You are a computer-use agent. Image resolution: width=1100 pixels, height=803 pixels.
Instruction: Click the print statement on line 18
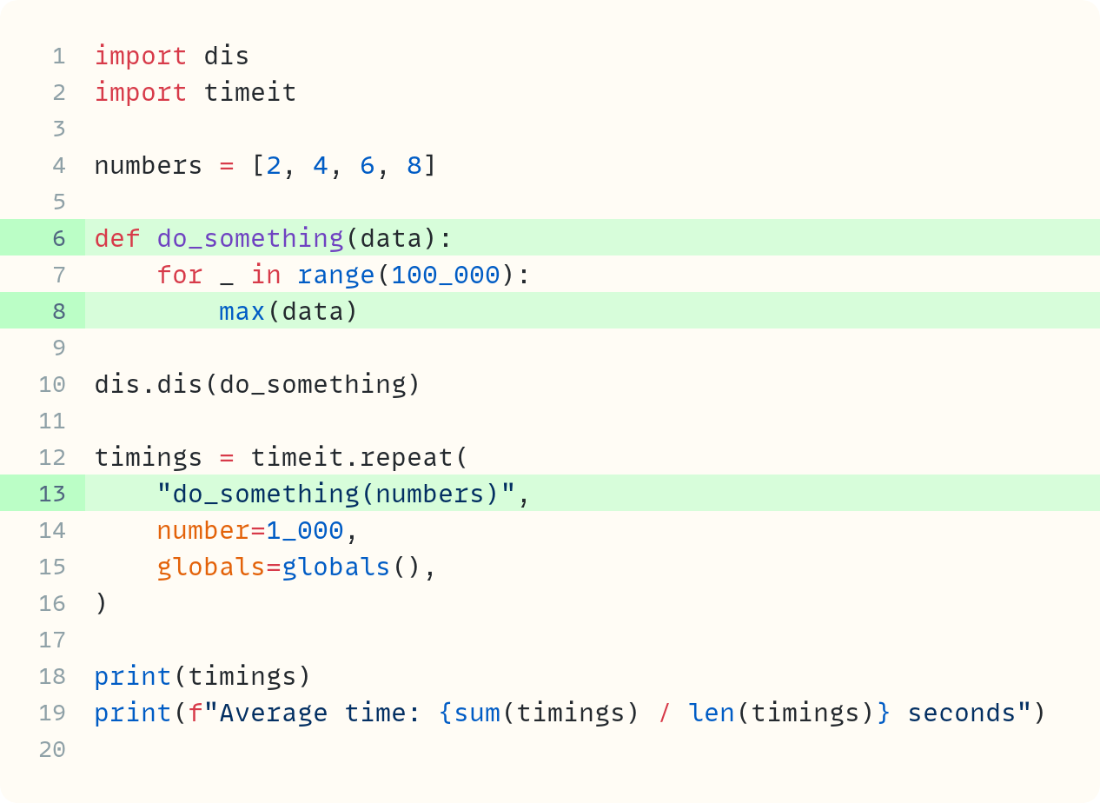(x=131, y=676)
